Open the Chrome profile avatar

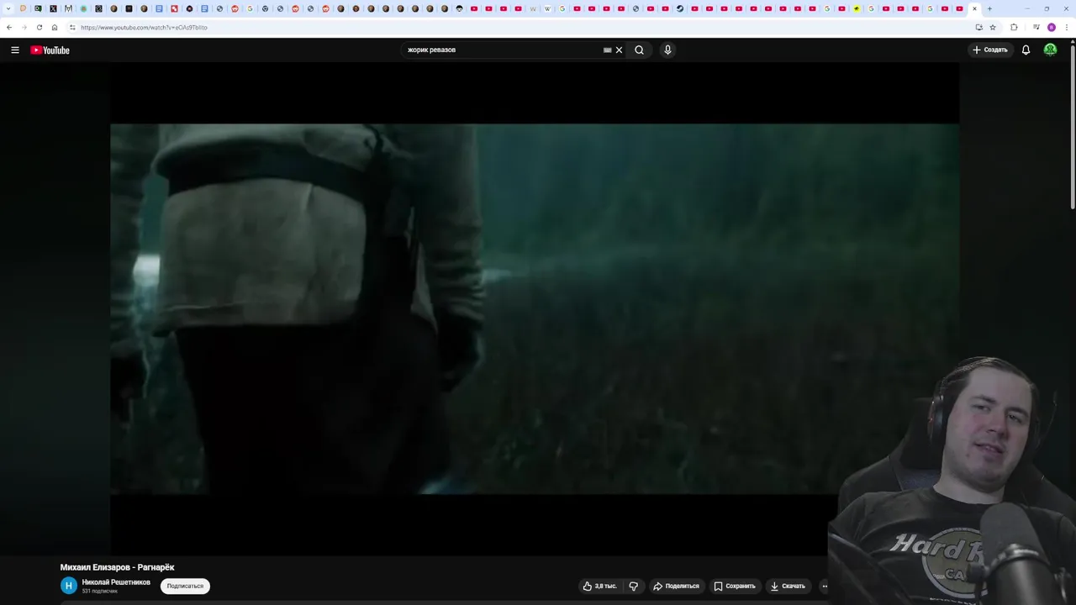(1051, 27)
